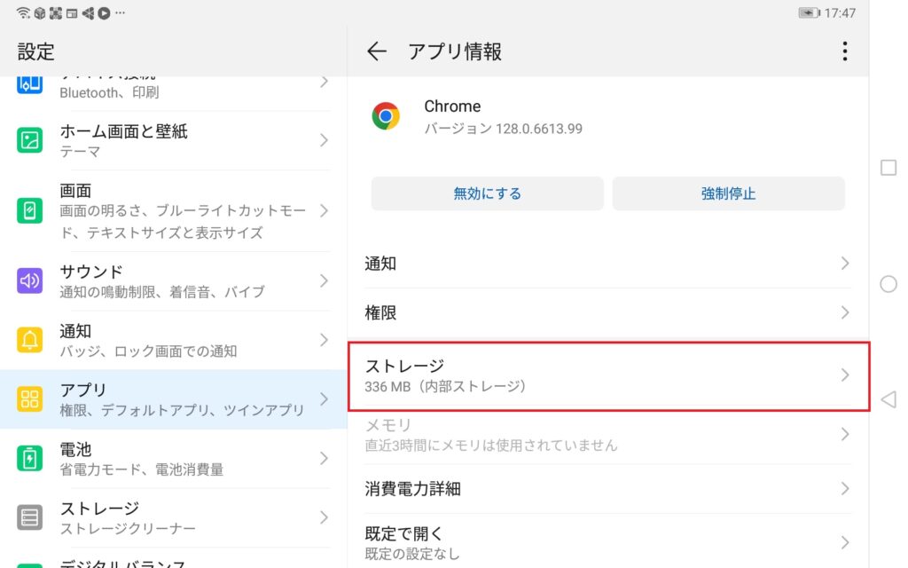
Task: Tap the Bluetooth、印刷 subtitle
Action: (x=109, y=92)
